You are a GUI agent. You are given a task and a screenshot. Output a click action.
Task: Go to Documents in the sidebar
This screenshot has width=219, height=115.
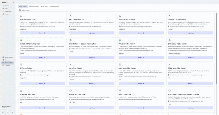pyautogui.click(x=8, y=11)
